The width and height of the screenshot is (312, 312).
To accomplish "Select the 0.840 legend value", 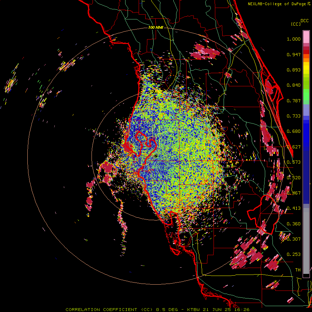I will pos(294,85).
